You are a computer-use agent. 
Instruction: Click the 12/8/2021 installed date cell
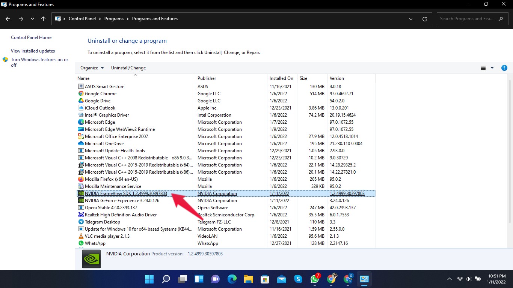(x=279, y=222)
